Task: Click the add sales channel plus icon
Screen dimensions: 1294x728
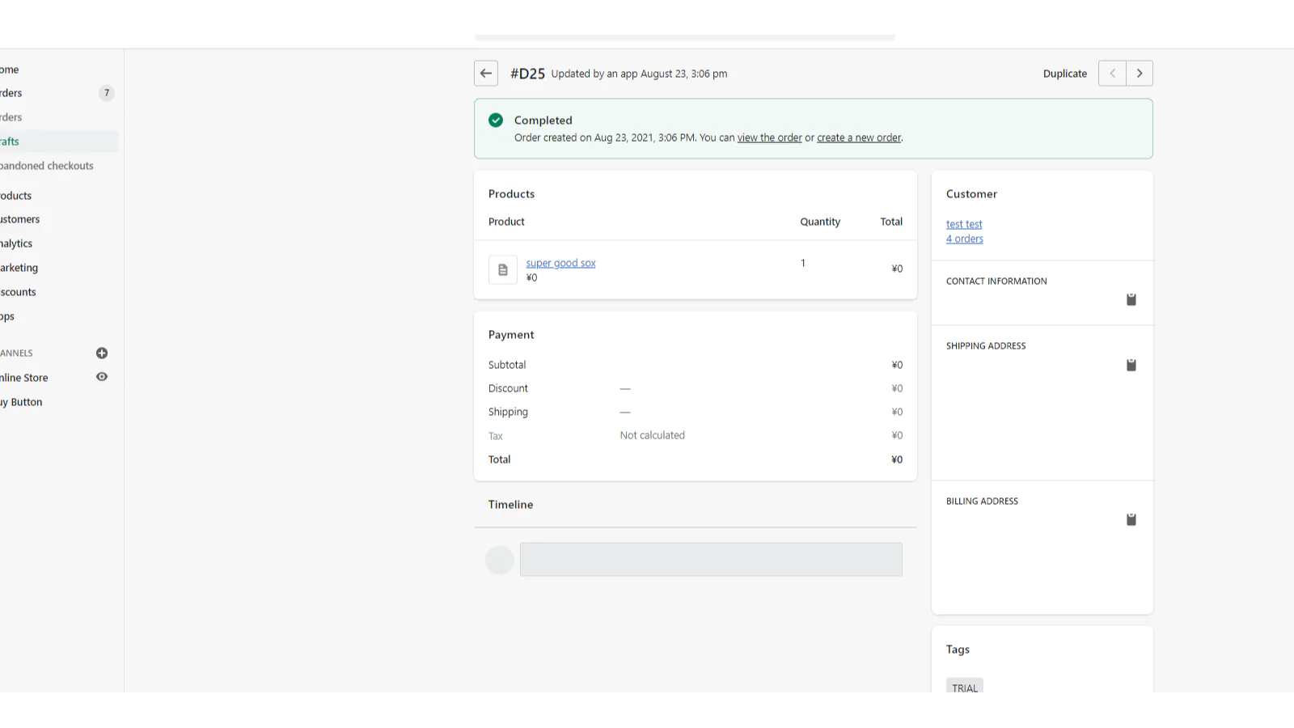Action: (102, 353)
